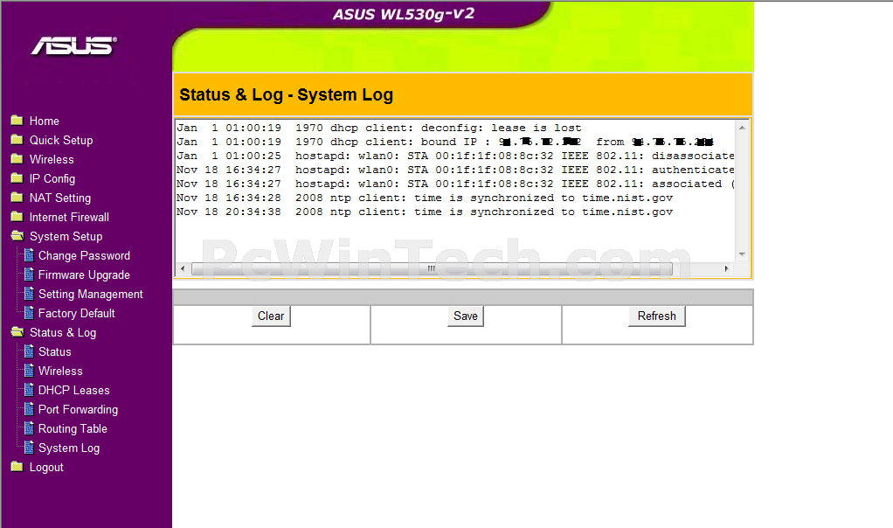Viewport: 893px width, 528px height.
Task: Open Wireless under Status & Log
Action: pos(60,372)
